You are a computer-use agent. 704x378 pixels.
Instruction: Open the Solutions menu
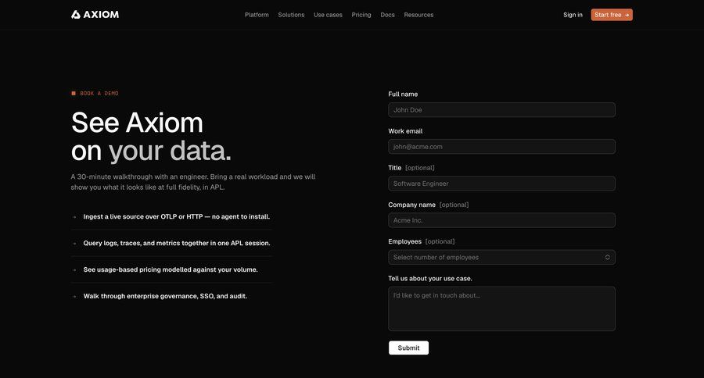tap(291, 15)
